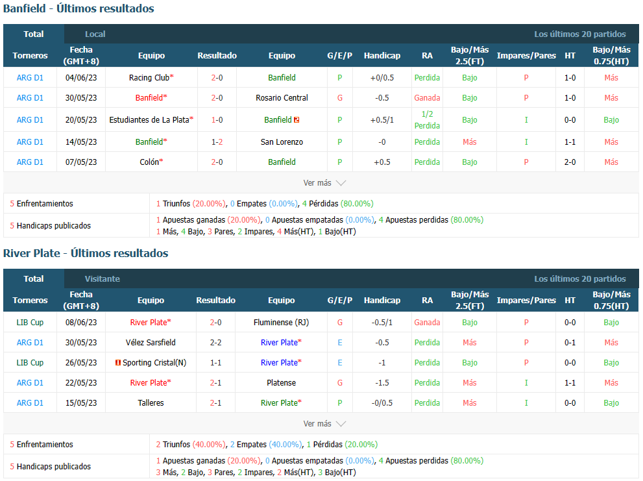Click 2 Triunfos (40.00%) in River Plate summary
This screenshot has height=481, width=643.
191,444
